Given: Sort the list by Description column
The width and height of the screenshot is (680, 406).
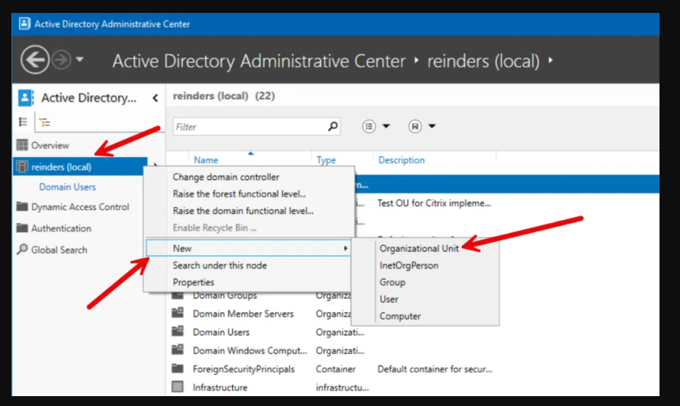Looking at the screenshot, I should [x=401, y=160].
